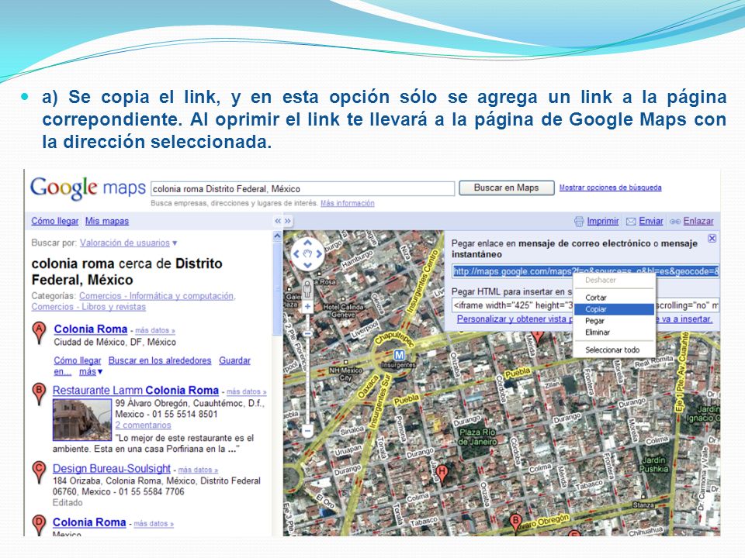Collapse the results panel with left chevrons
745x558 pixels.
pyautogui.click(x=278, y=221)
